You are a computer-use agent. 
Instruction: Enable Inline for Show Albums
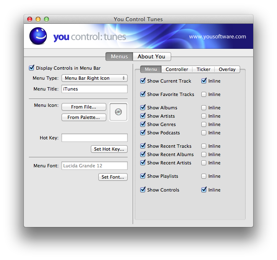204,108
